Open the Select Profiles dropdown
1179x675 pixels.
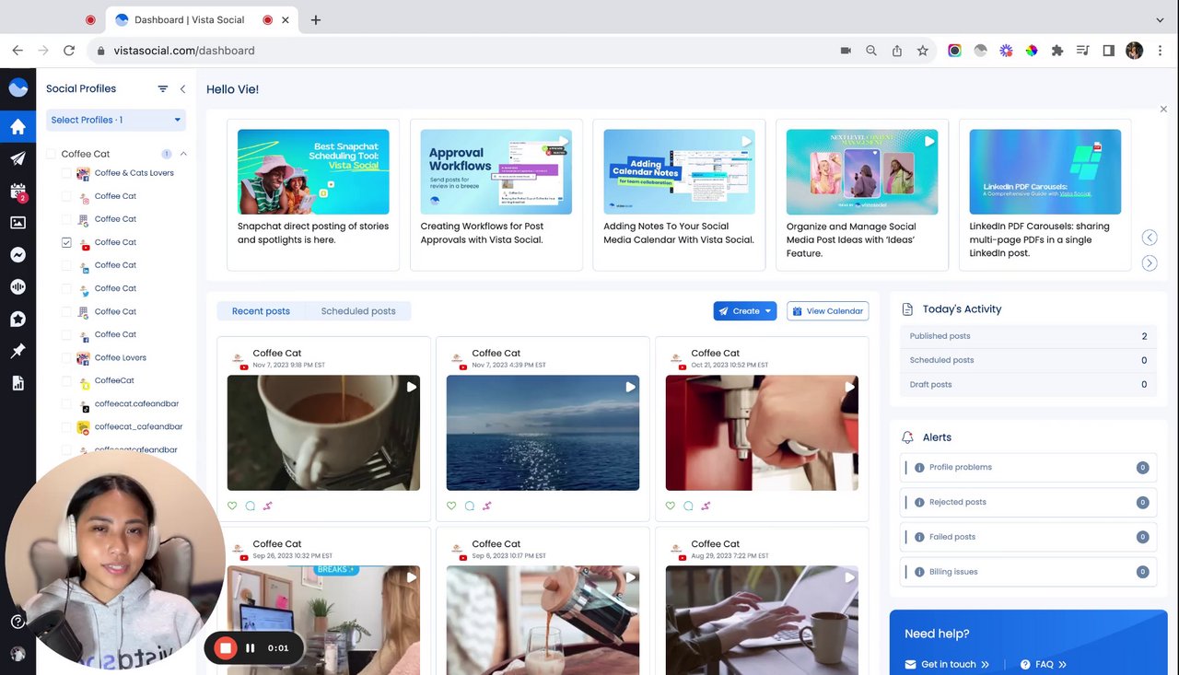116,120
